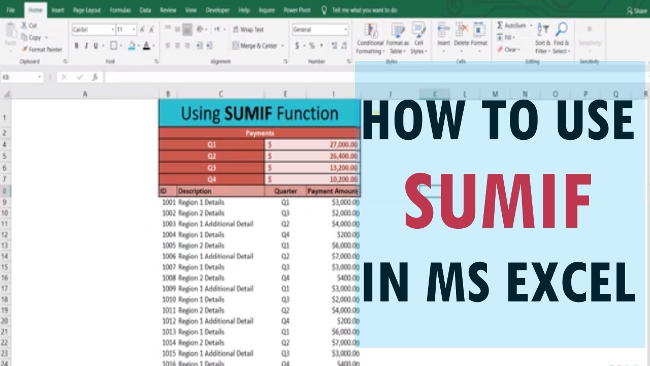Apply the Comma Style icon
Viewport: 650px width, 366px height.
pos(322,46)
